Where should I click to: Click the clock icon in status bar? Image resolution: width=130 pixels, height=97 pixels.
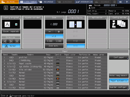point(2,96)
